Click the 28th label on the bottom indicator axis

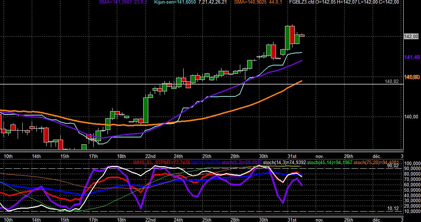coord(235,220)
